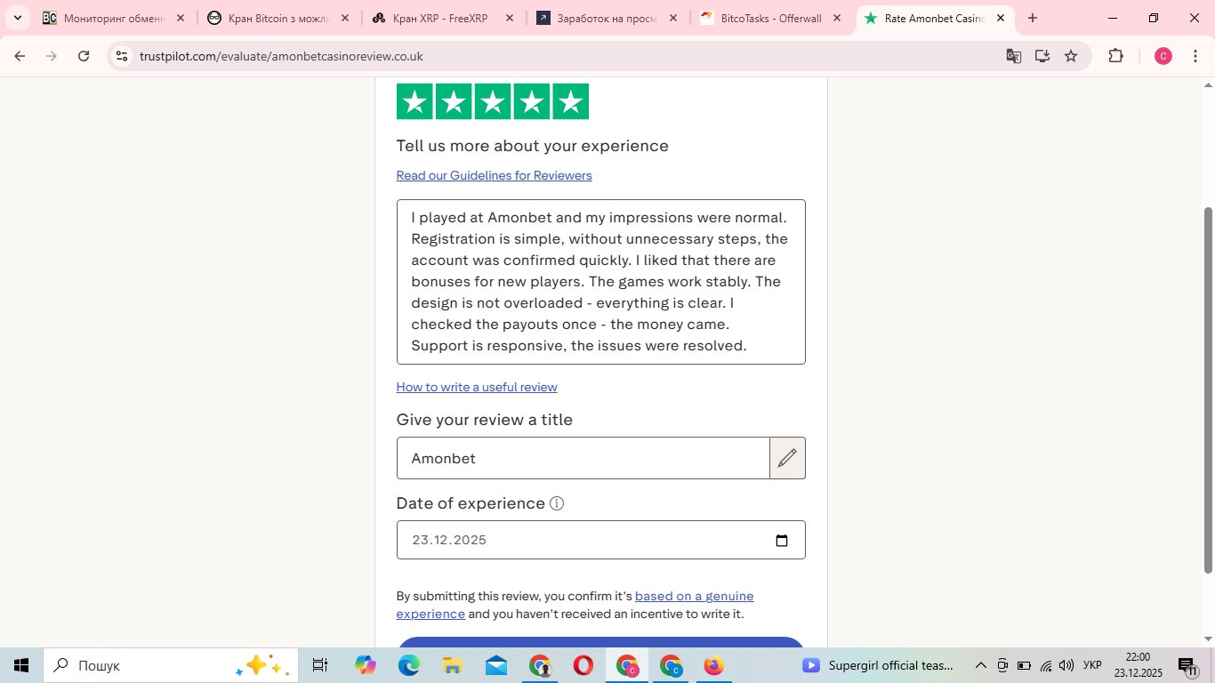Select the first rating star
This screenshot has width=1215, height=683.
414,101
